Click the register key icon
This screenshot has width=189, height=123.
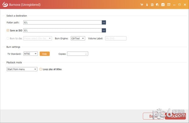(147, 5)
